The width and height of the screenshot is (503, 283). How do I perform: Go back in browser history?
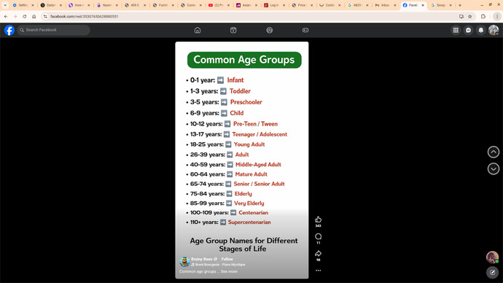(x=6, y=16)
